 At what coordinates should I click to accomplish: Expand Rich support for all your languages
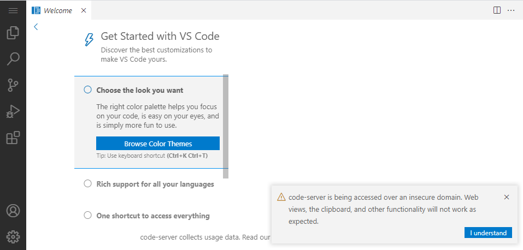pyautogui.click(x=155, y=184)
